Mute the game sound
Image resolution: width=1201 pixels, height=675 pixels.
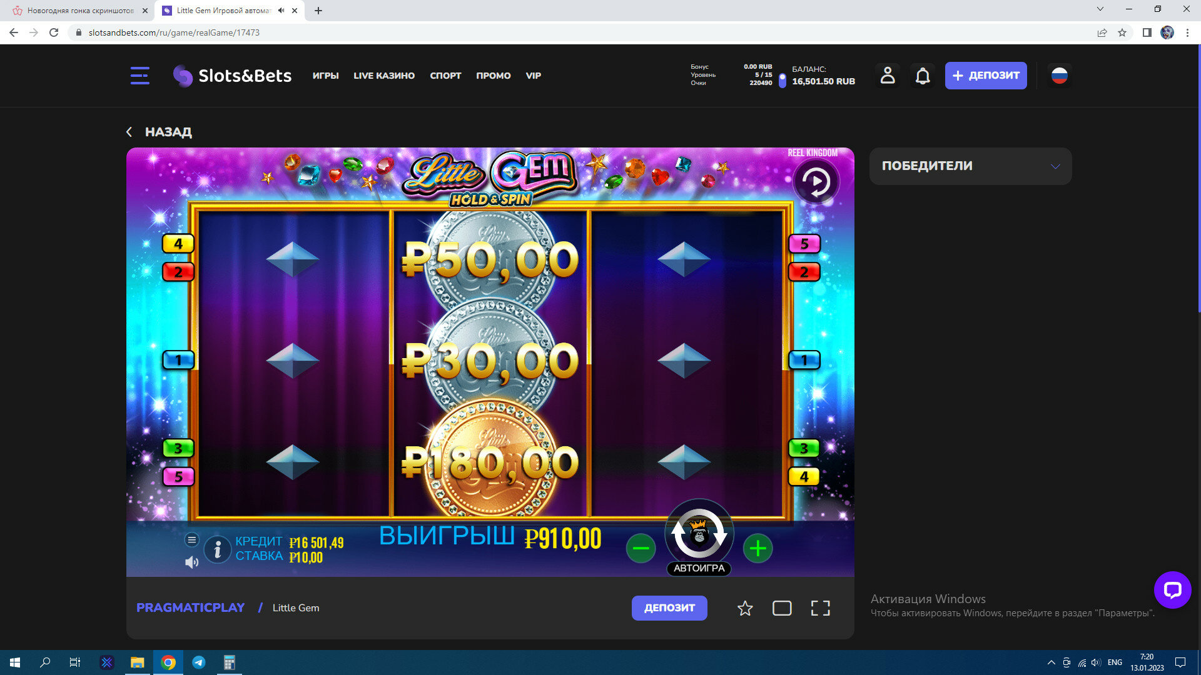tap(191, 562)
